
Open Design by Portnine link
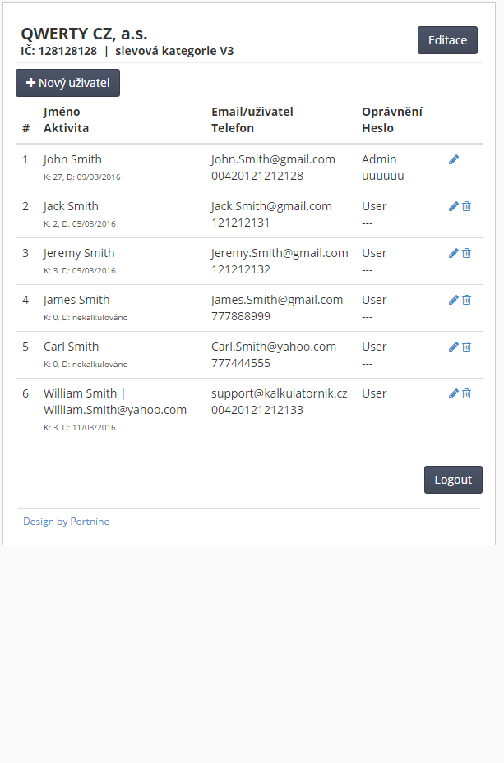point(67,522)
